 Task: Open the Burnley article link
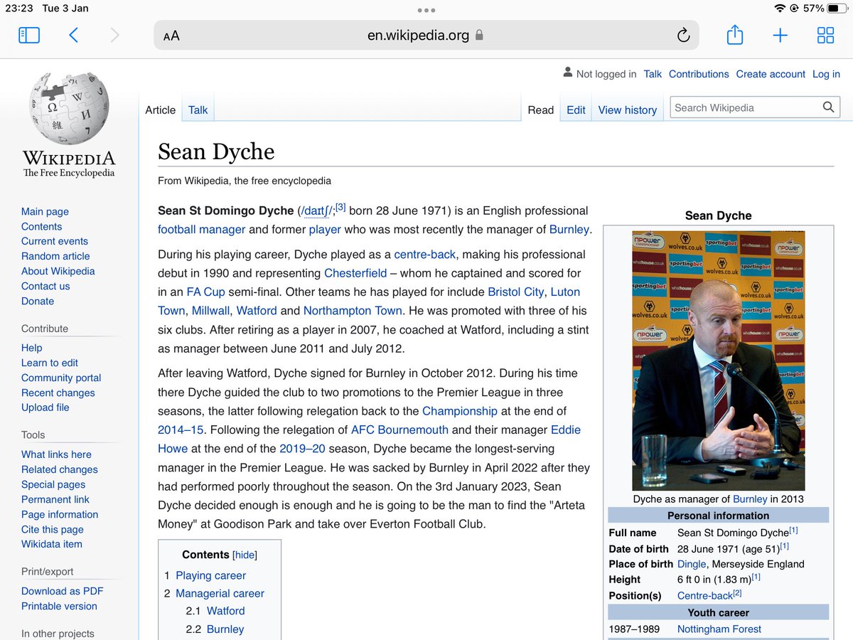point(571,230)
